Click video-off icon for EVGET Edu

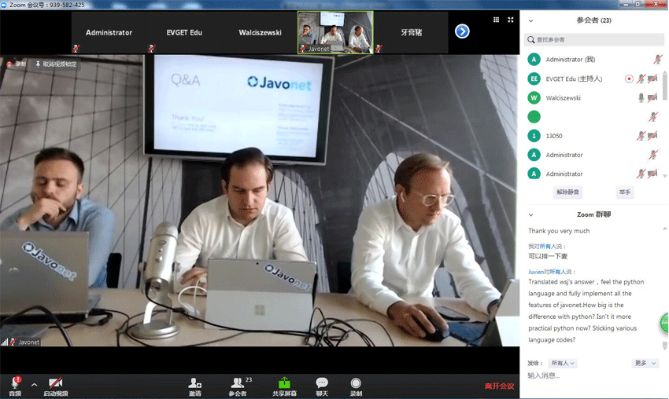pos(652,79)
